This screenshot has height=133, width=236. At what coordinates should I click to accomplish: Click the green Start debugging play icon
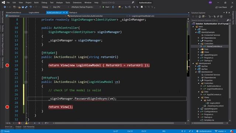(x=103, y=7)
